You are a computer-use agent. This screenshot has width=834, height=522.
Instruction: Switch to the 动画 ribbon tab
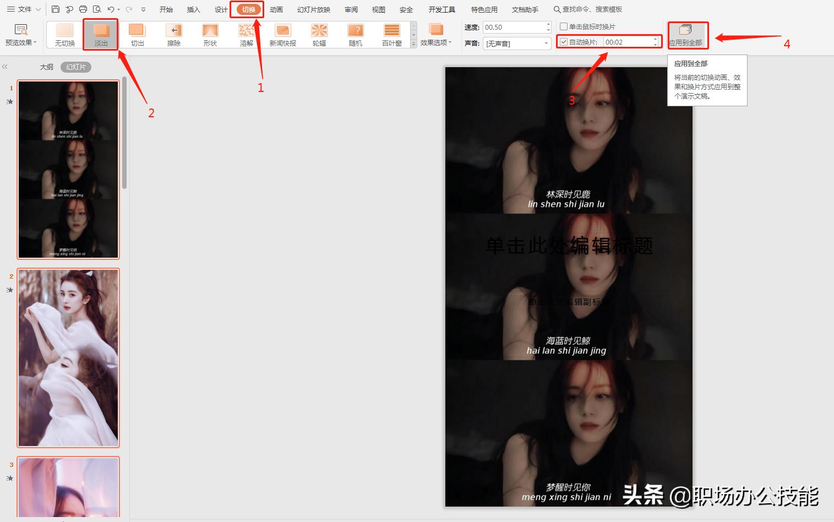(x=276, y=9)
